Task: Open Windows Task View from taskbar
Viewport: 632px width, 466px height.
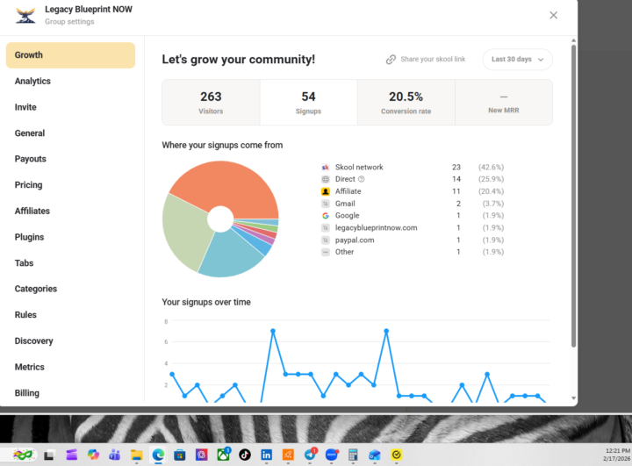Action: pos(49,455)
